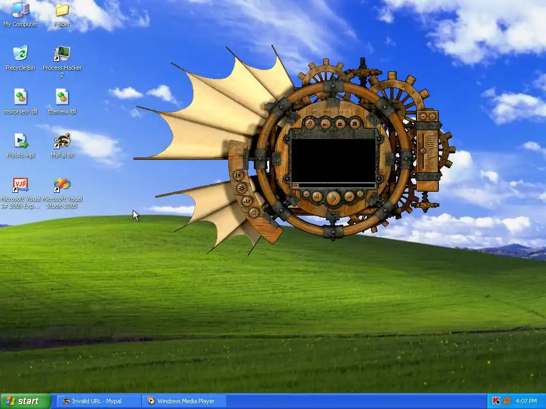
Task: Click small round button right of Next
Action: coord(360,194)
